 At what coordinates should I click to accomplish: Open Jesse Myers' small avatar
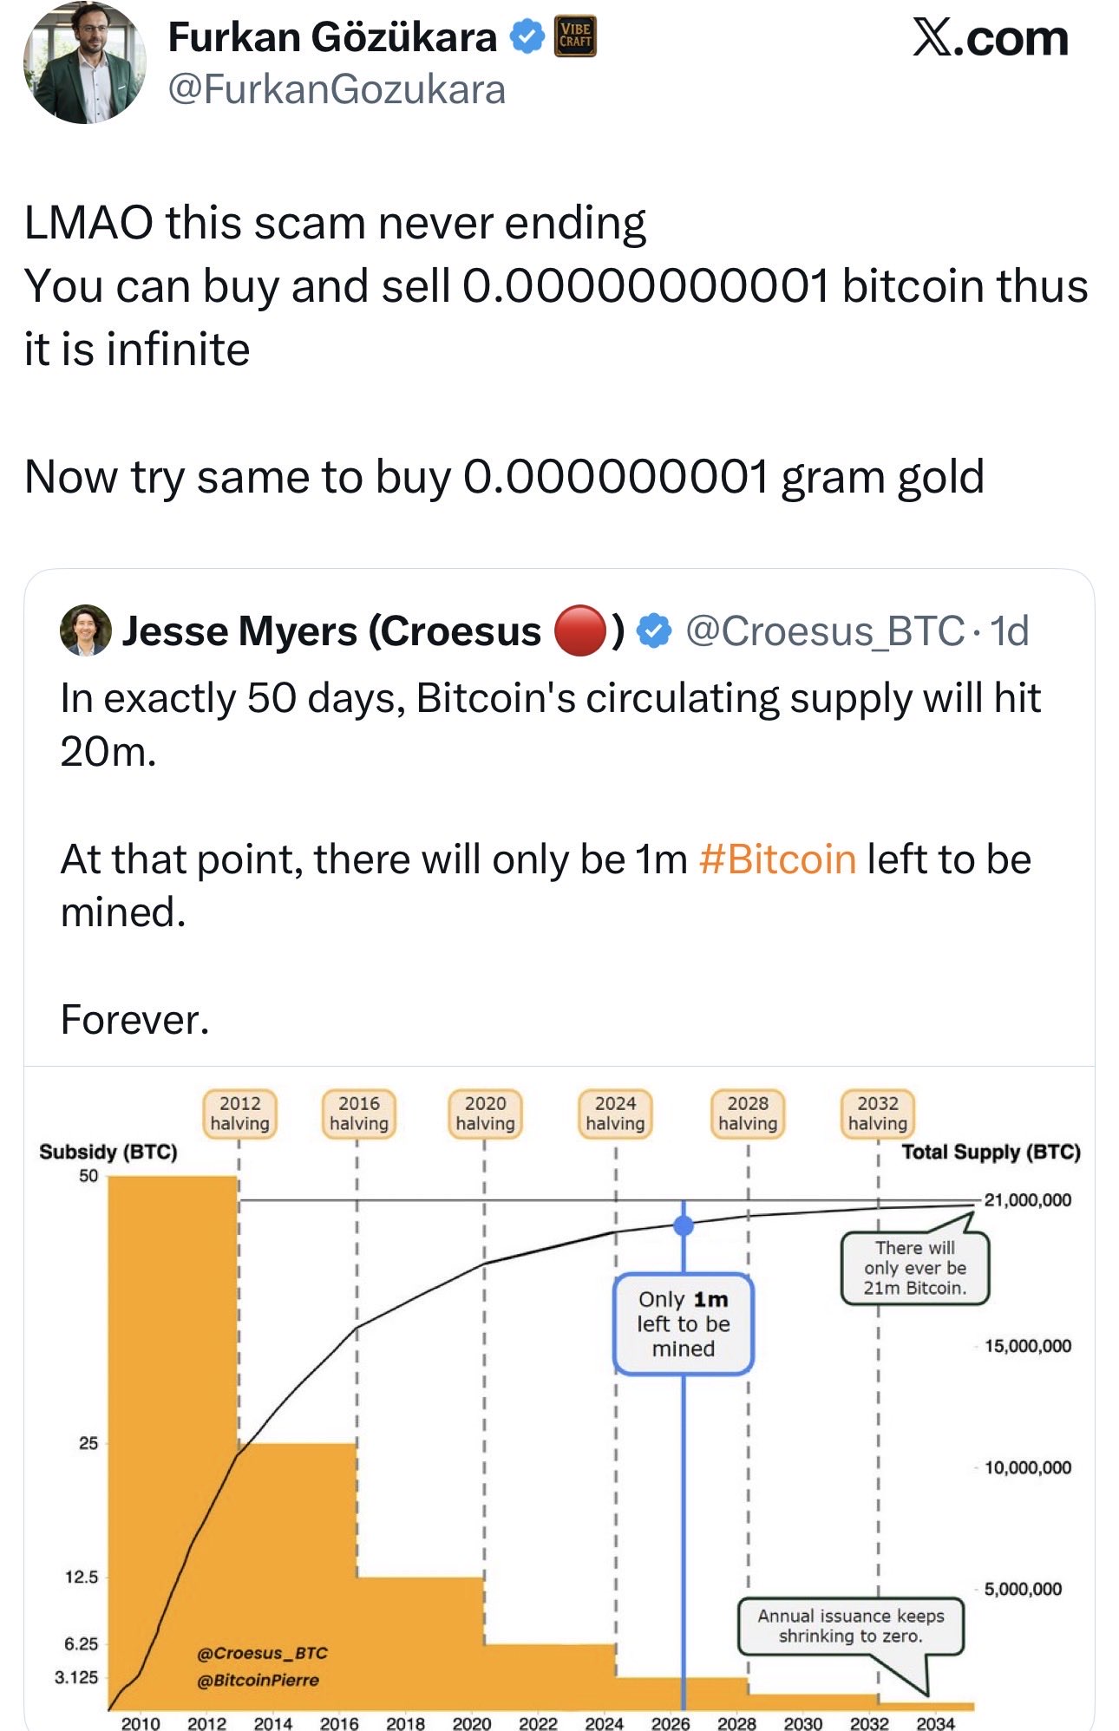[x=85, y=630]
